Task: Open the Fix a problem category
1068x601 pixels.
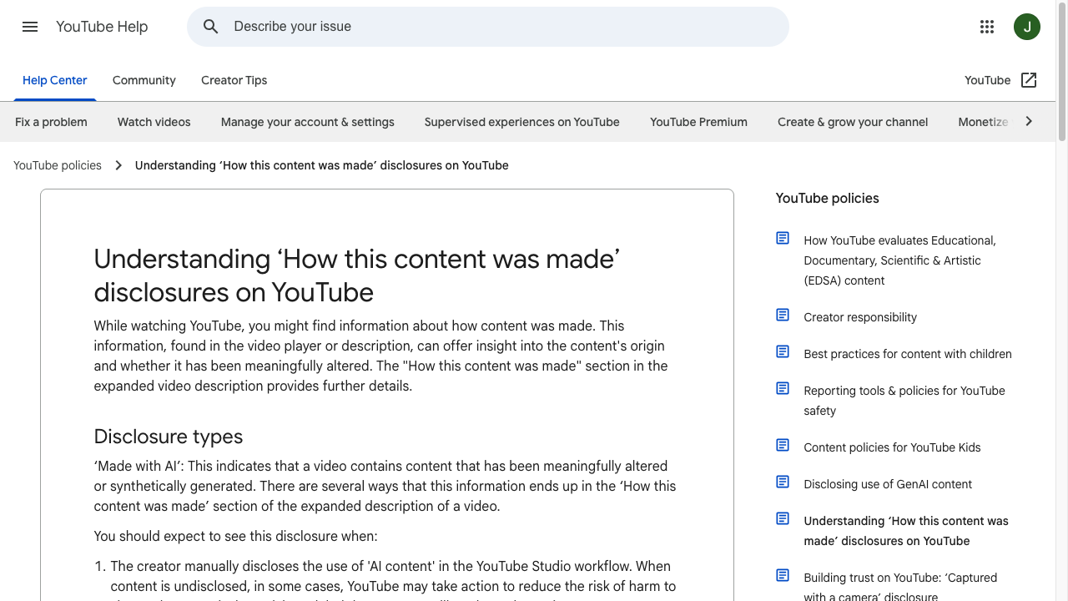Action: (51, 122)
